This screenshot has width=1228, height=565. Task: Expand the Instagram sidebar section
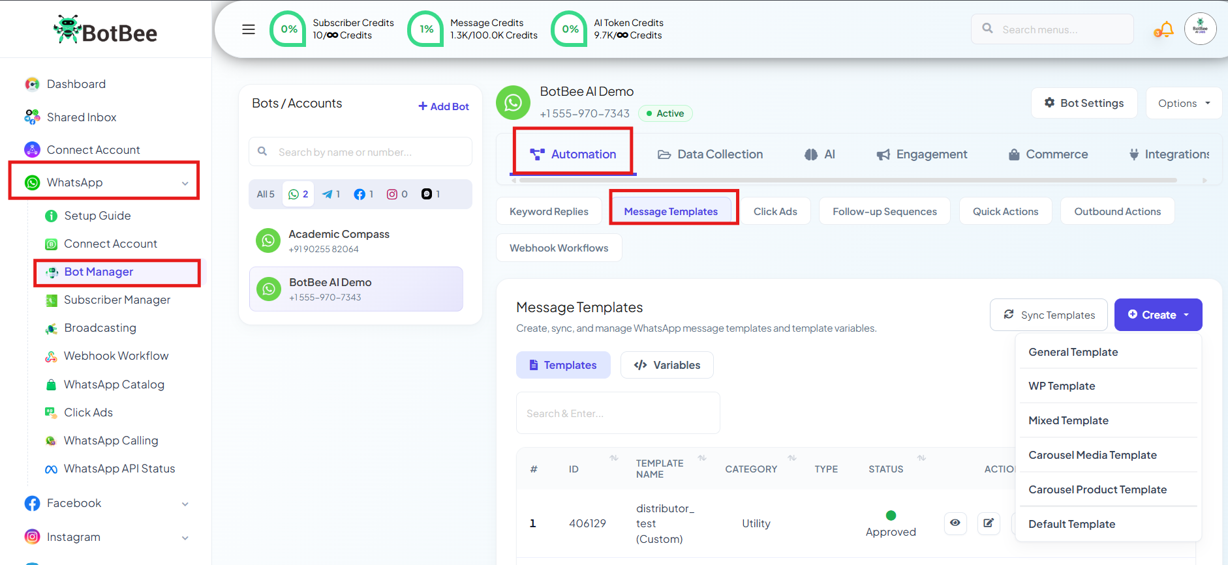[x=106, y=537]
